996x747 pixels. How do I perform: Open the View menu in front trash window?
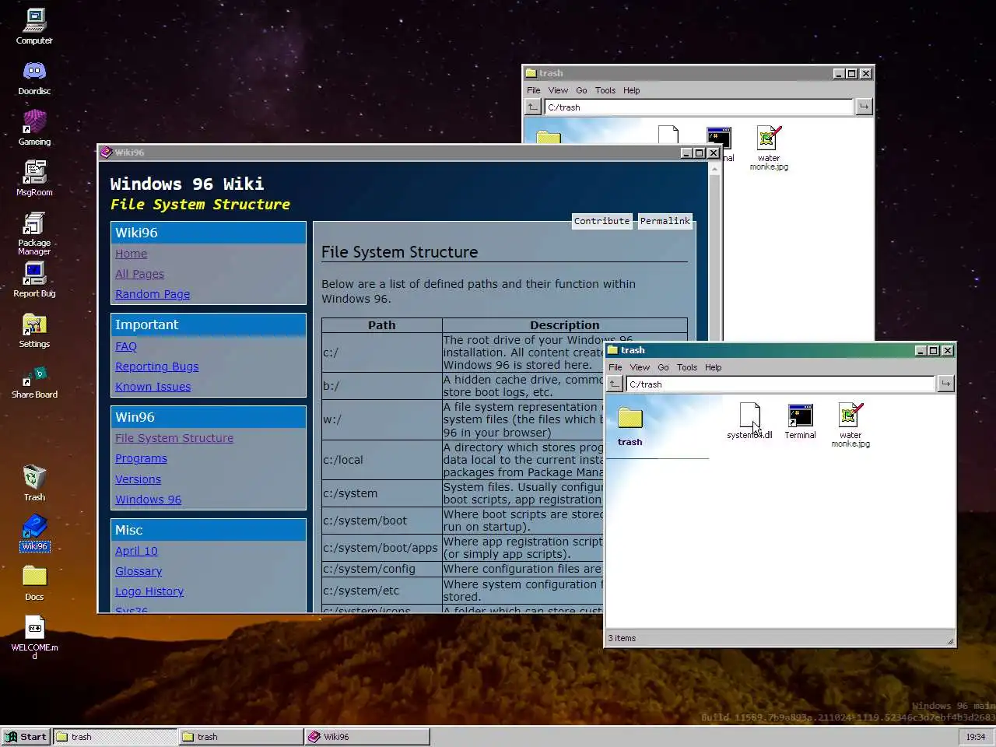pos(640,367)
